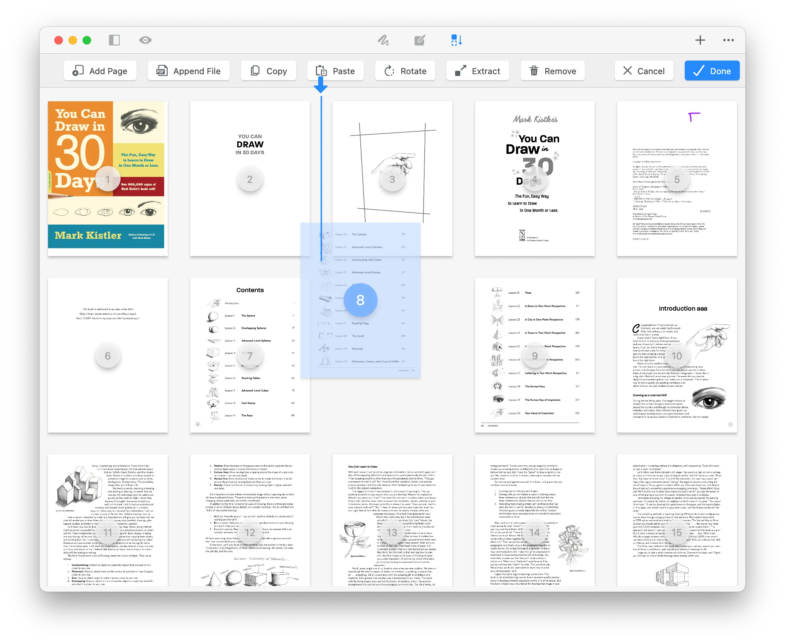Click the trash icon on Remove
This screenshot has width=785, height=644.
(x=534, y=71)
